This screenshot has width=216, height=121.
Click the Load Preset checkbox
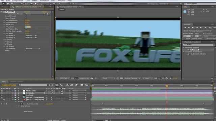tap(26, 16)
